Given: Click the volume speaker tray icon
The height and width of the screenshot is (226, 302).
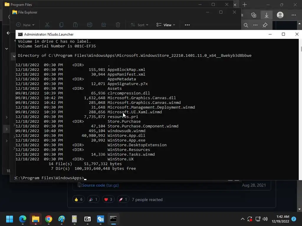Looking at the screenshot, I should [x=265, y=219].
